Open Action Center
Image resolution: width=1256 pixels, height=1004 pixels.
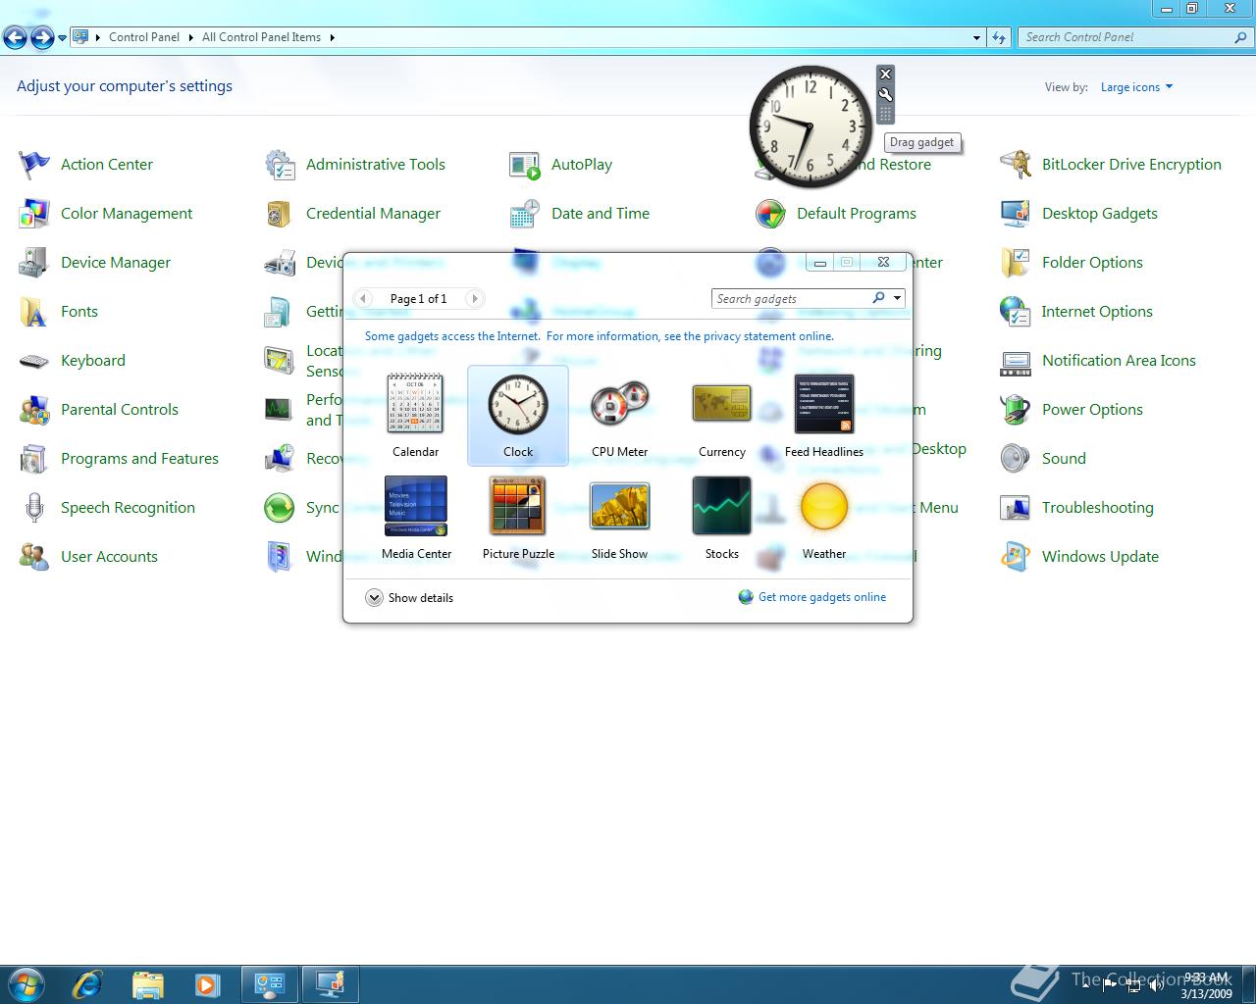click(x=86, y=165)
